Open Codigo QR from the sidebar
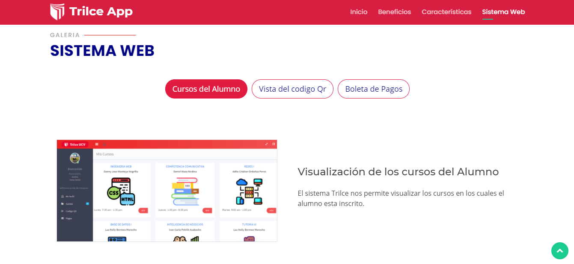This screenshot has height=264, width=574. click(x=62, y=211)
